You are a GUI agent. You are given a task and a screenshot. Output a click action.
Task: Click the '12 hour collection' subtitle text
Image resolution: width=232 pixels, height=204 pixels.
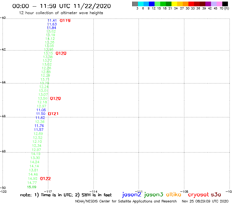(61, 13)
